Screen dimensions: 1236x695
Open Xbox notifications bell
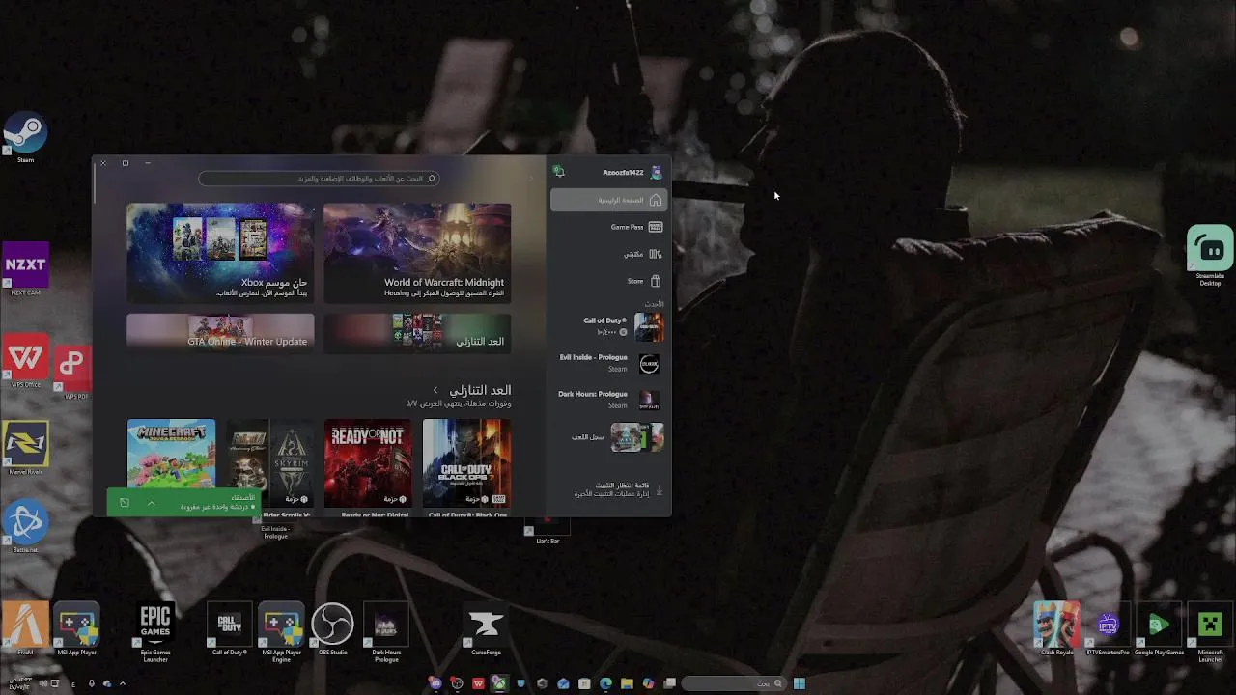click(x=558, y=172)
